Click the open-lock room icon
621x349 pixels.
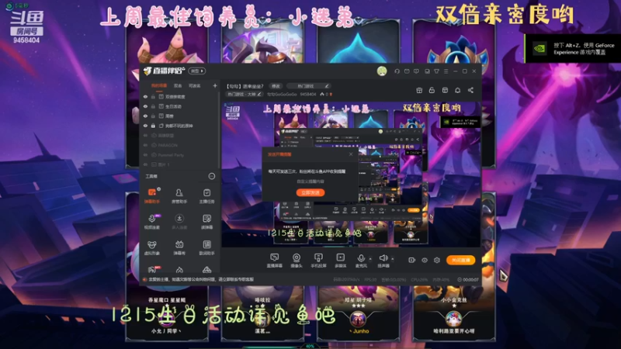pyautogui.click(x=432, y=90)
